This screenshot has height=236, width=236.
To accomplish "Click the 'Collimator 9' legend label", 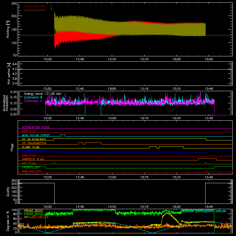I will 33,101.
